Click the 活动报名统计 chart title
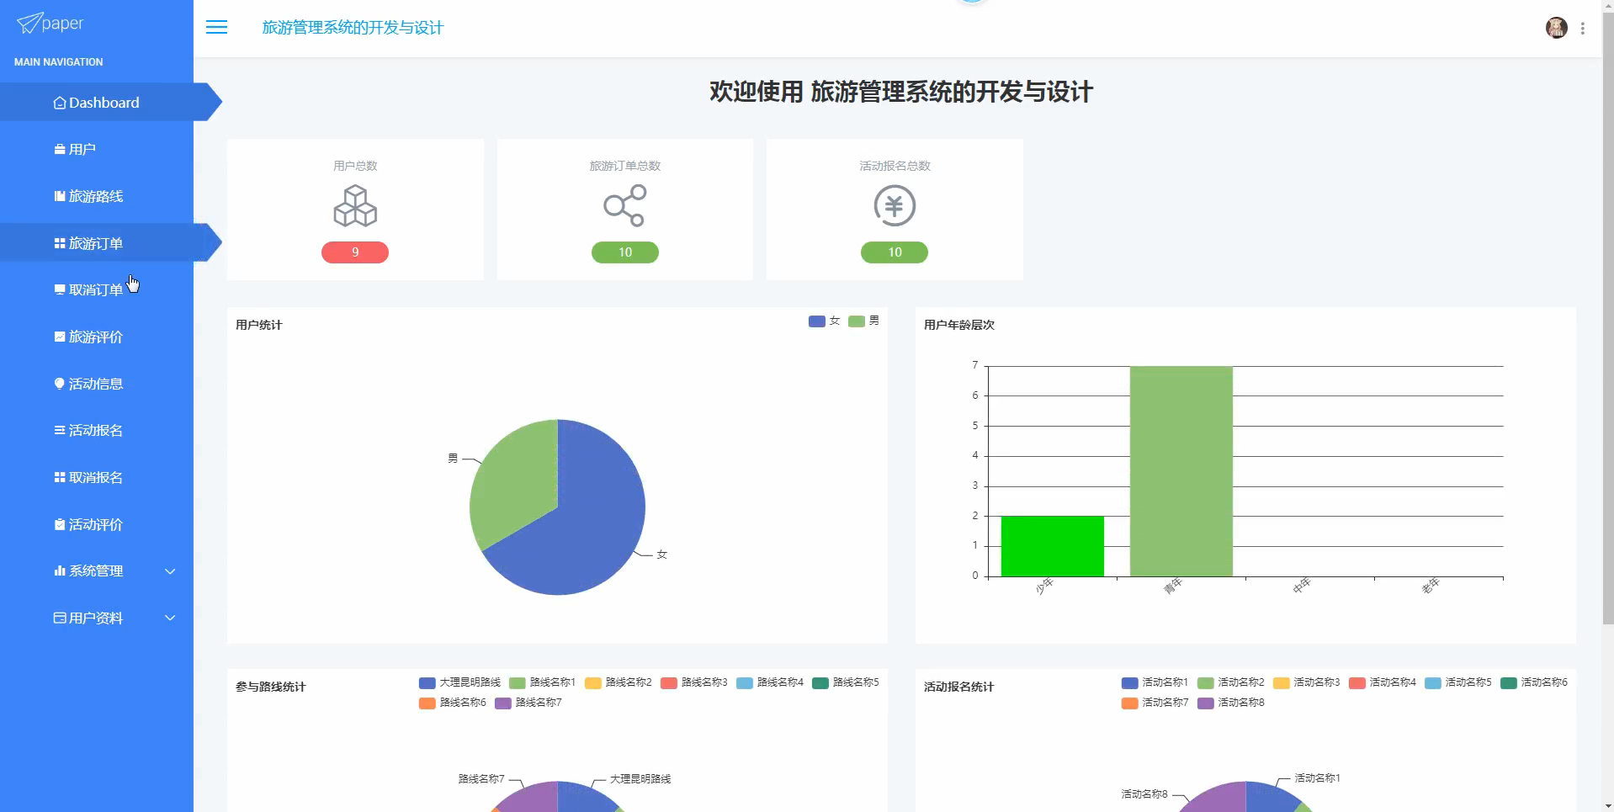This screenshot has width=1614, height=812. pos(959,687)
